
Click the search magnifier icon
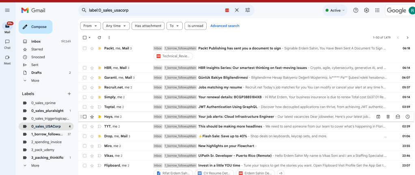pyautogui.click(x=84, y=10)
